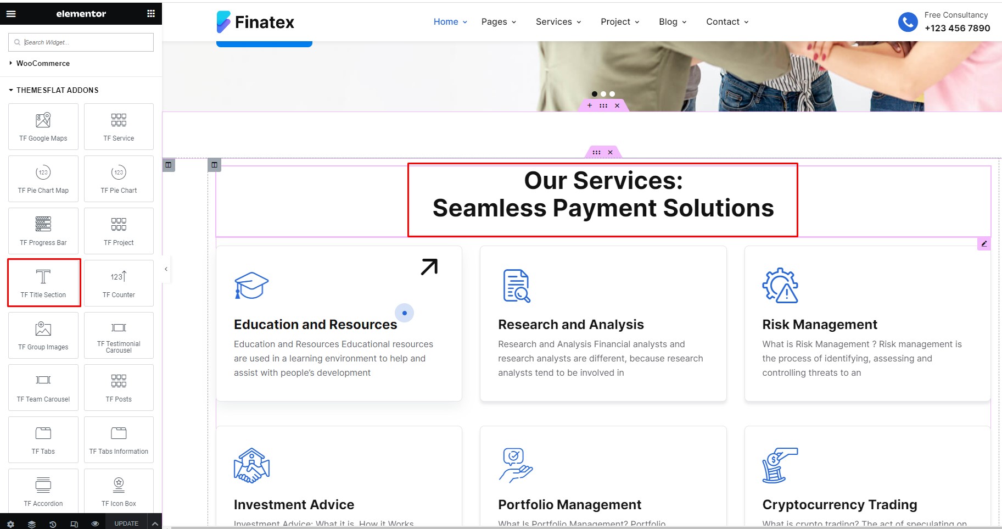Click the Cryptocurrency Trading card title
Image resolution: width=1002 pixels, height=529 pixels.
(839, 505)
